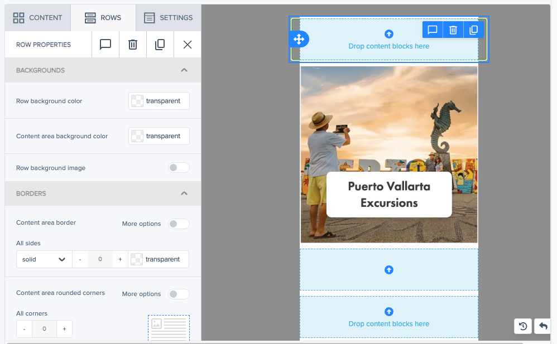Click the row layout preview thumbnail

[x=169, y=328]
